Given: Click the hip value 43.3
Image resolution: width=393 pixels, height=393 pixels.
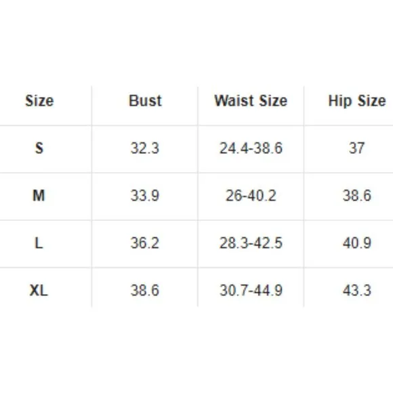Looking at the screenshot, I should point(357,291).
